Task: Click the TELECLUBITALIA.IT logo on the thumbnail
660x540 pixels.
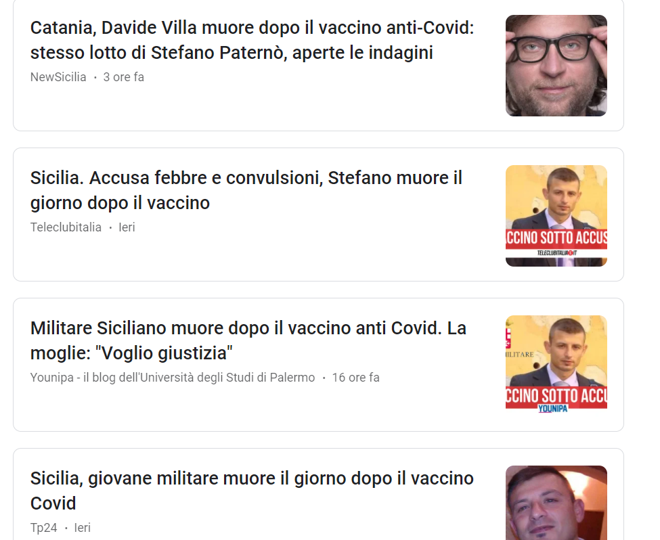Action: [557, 253]
